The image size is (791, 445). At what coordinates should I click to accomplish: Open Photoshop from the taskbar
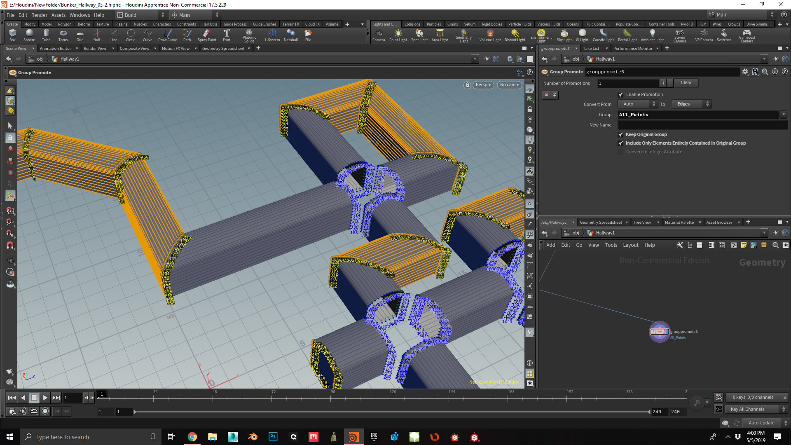tap(273, 437)
